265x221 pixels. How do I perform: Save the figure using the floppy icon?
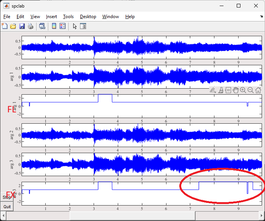22,26
